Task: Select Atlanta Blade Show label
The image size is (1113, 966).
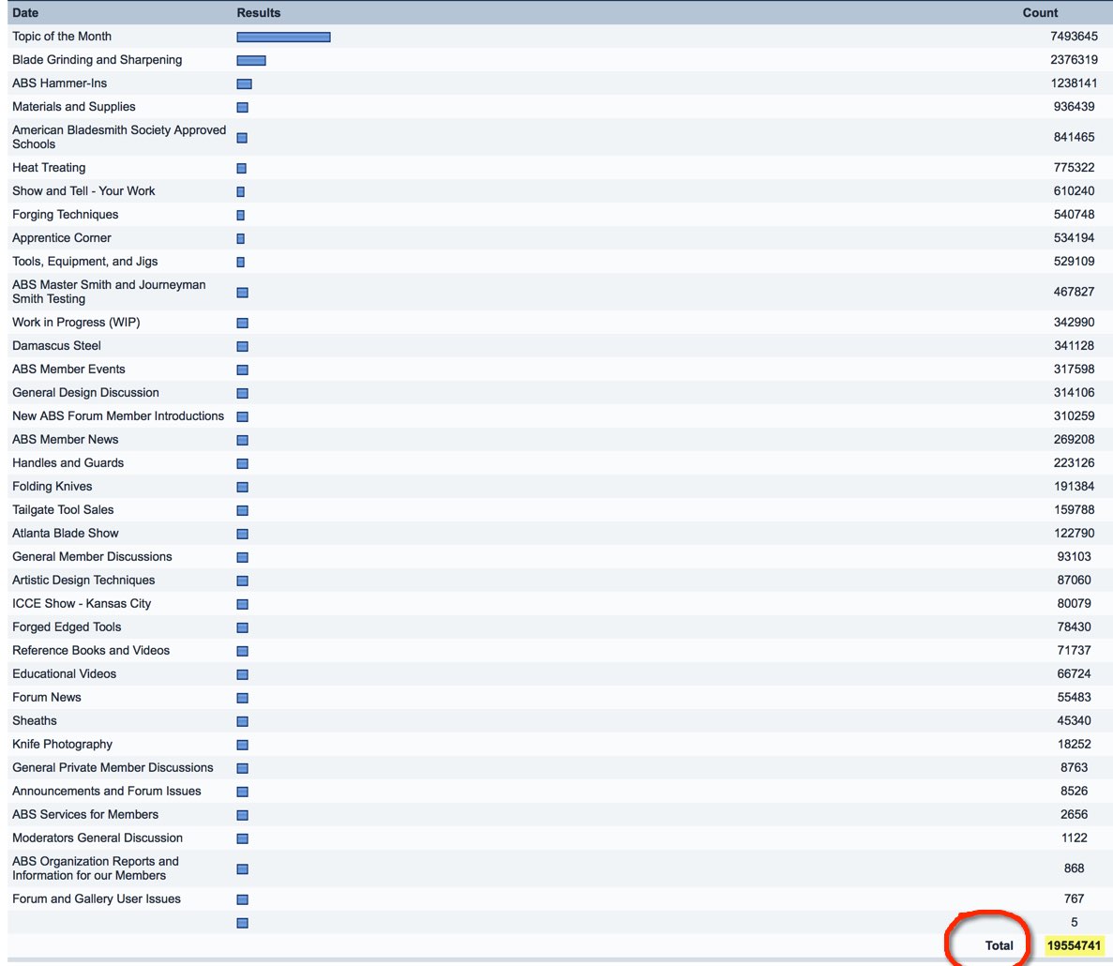Action: [66, 533]
